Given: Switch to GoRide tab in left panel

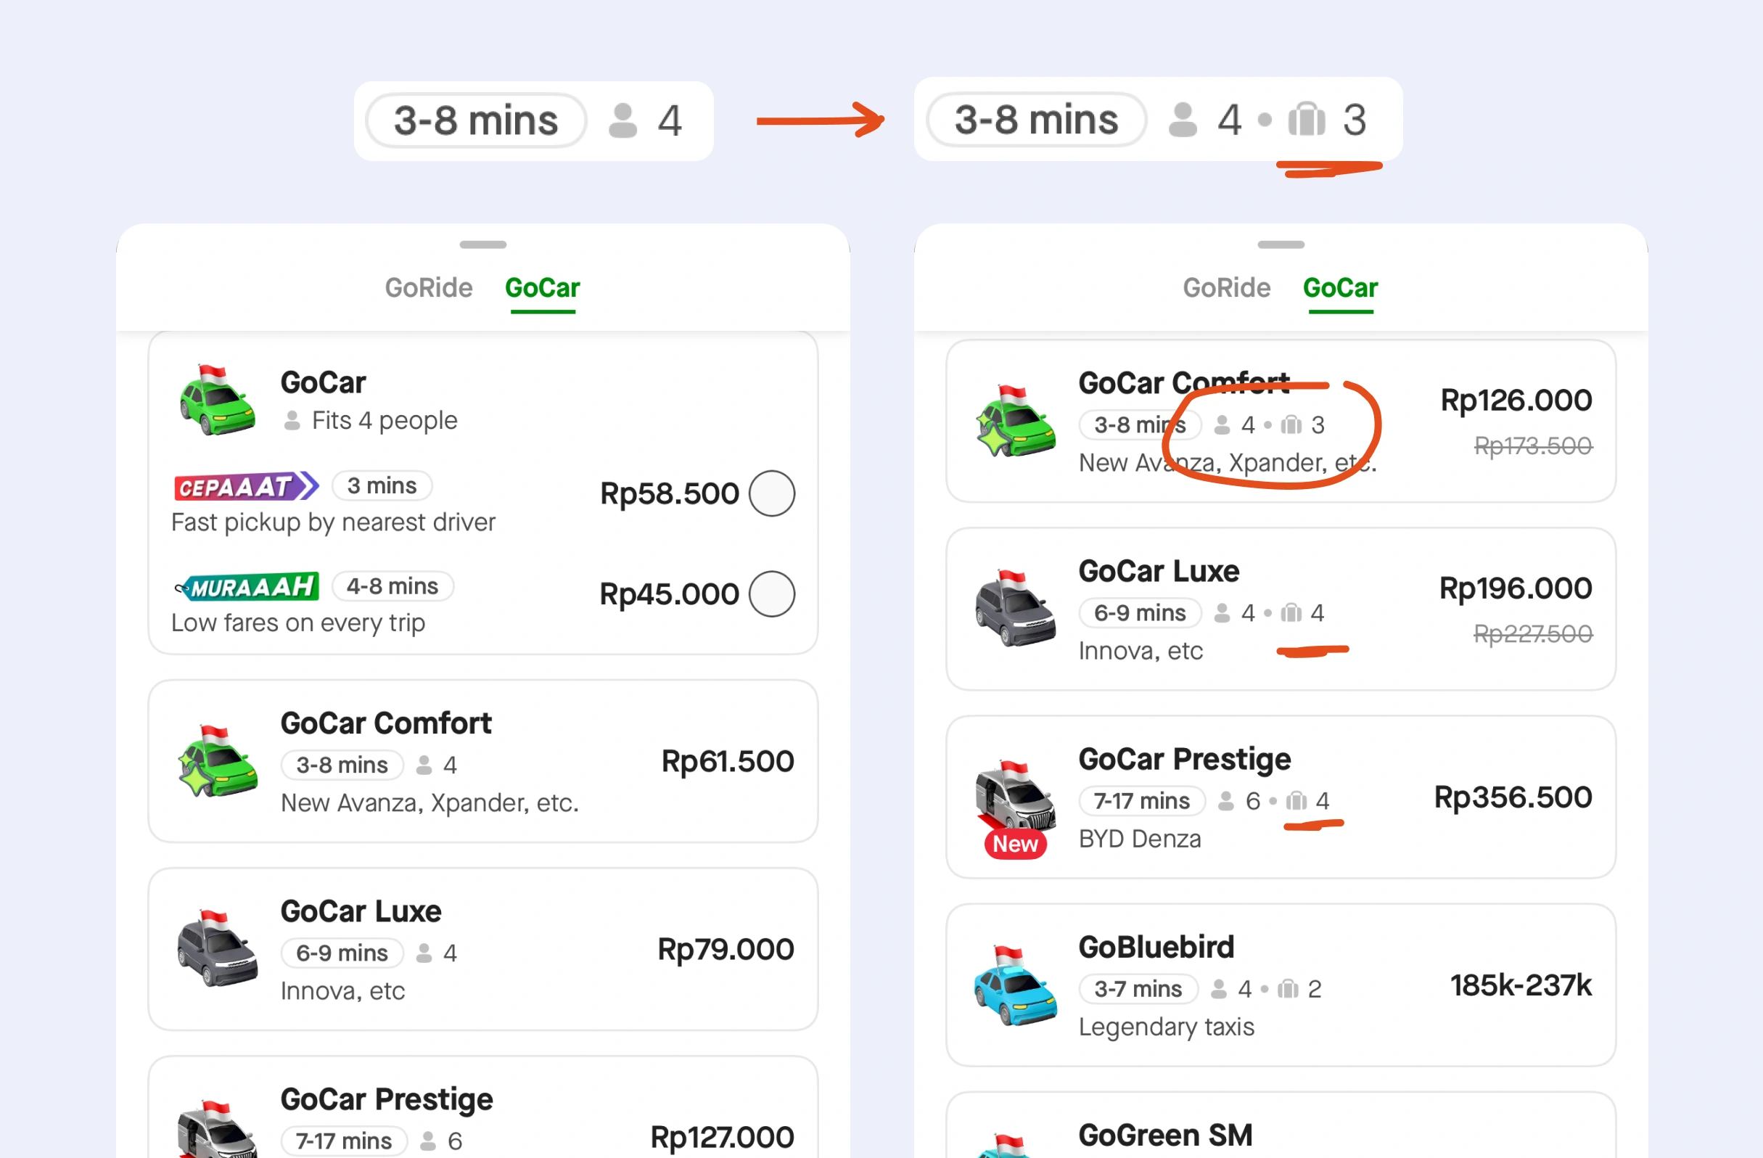Looking at the screenshot, I should point(428,287).
